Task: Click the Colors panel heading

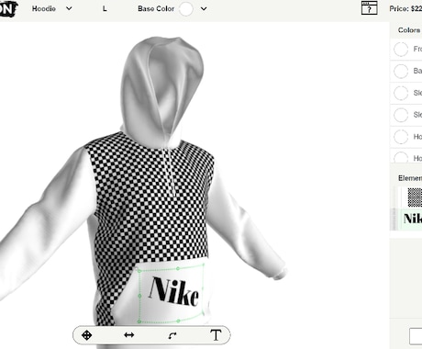Action: pyautogui.click(x=409, y=30)
